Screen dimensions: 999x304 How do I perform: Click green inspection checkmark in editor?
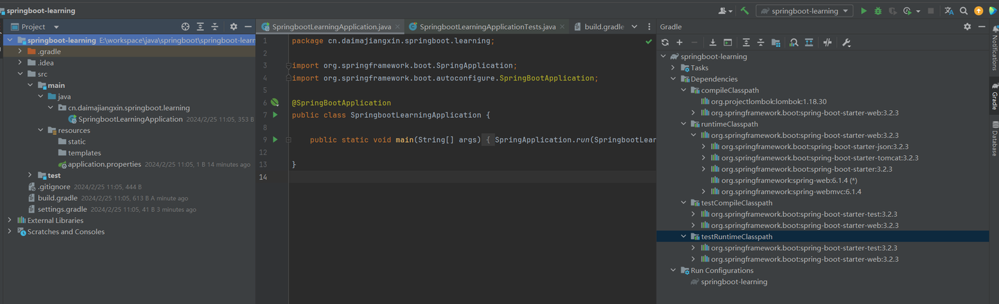point(649,42)
